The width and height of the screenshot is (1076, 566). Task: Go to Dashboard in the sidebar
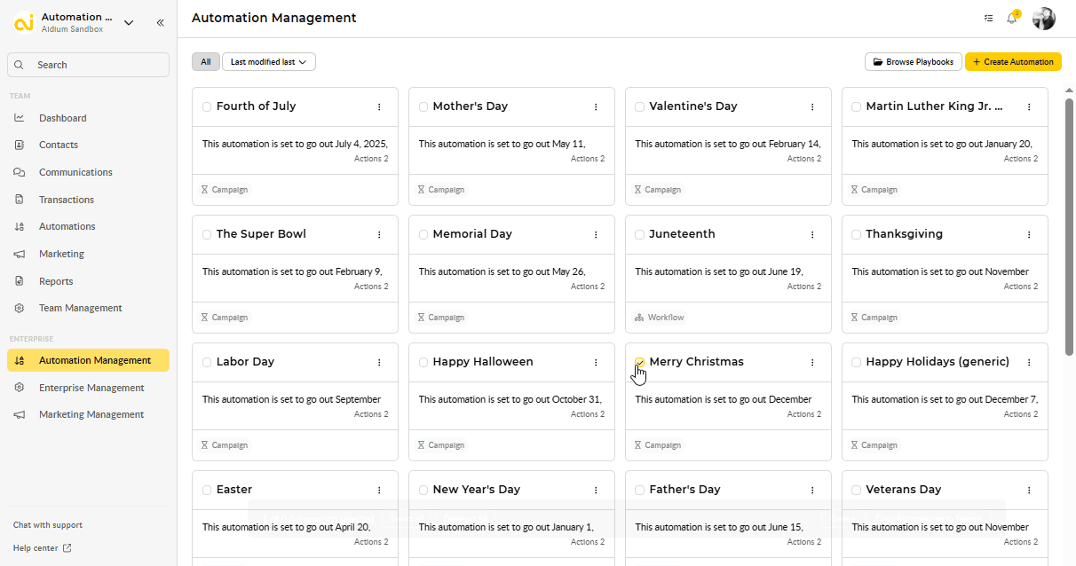62,118
